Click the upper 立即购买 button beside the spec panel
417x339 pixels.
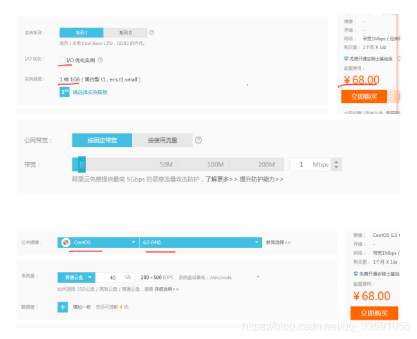(364, 97)
